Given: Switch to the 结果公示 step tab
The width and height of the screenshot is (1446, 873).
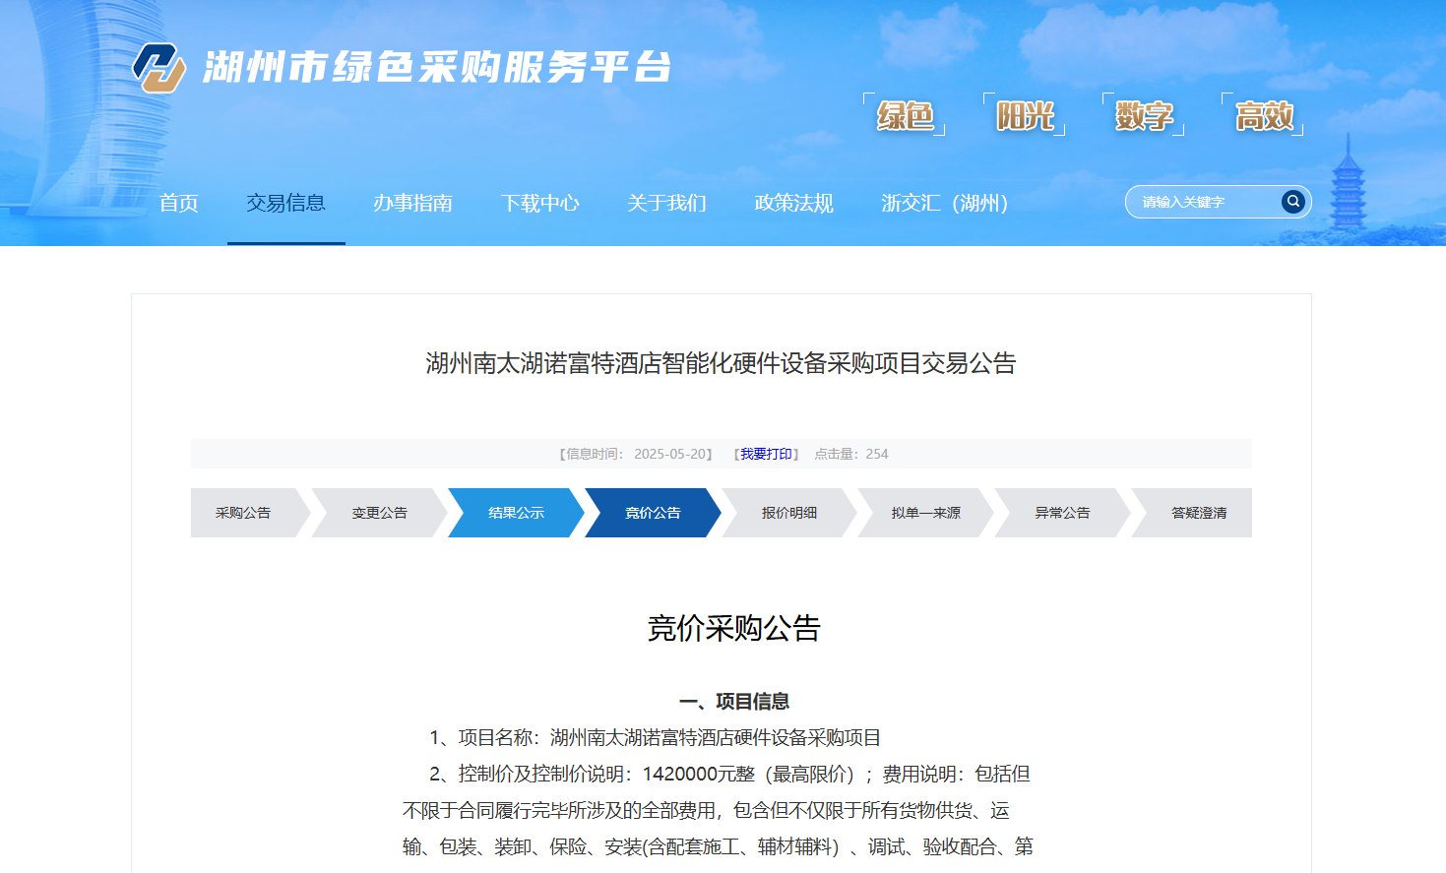Looking at the screenshot, I should (517, 513).
